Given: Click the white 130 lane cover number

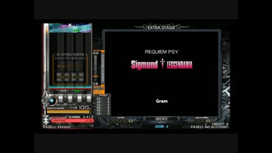Looking at the screenshot, I should tap(64, 31).
